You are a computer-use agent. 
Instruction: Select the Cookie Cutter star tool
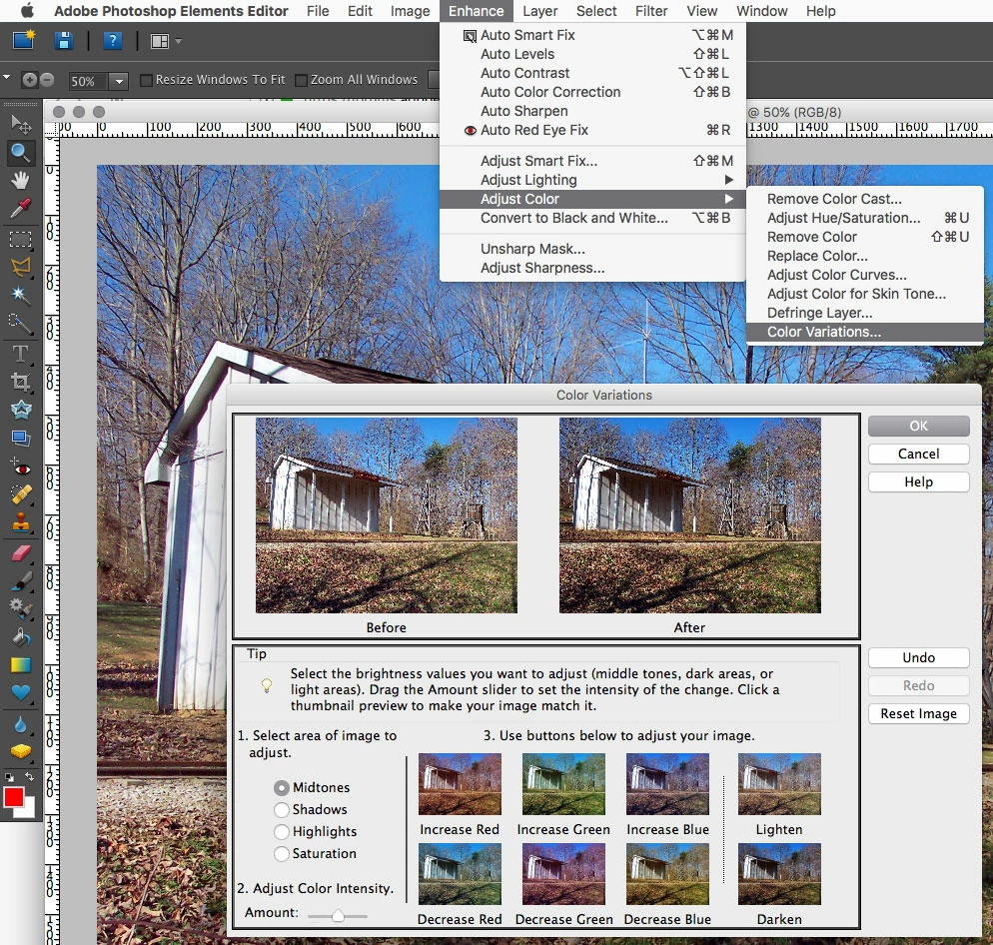(x=20, y=410)
